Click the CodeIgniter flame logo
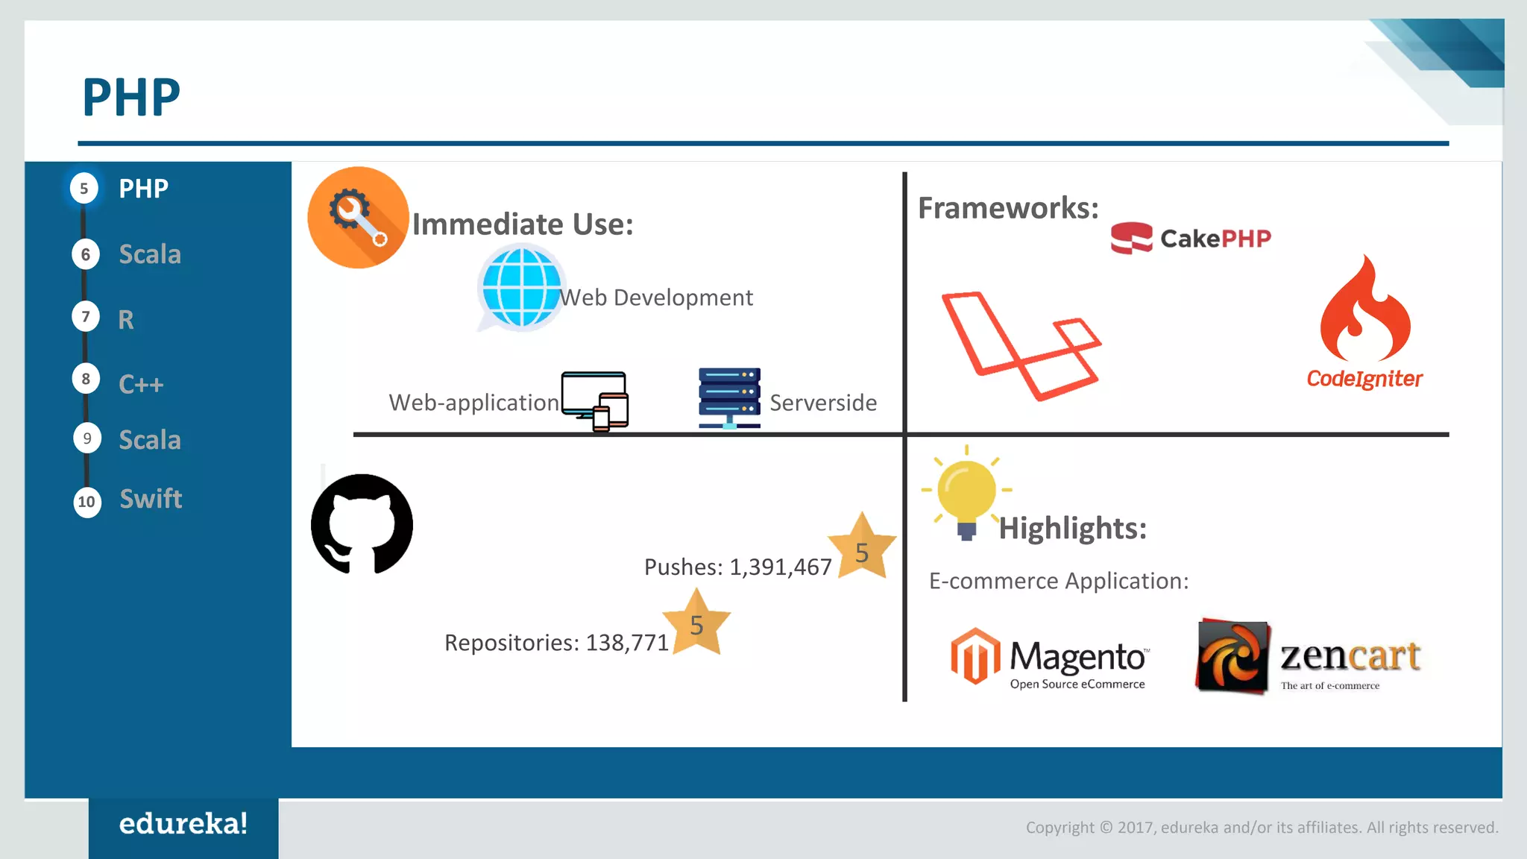 point(1364,322)
